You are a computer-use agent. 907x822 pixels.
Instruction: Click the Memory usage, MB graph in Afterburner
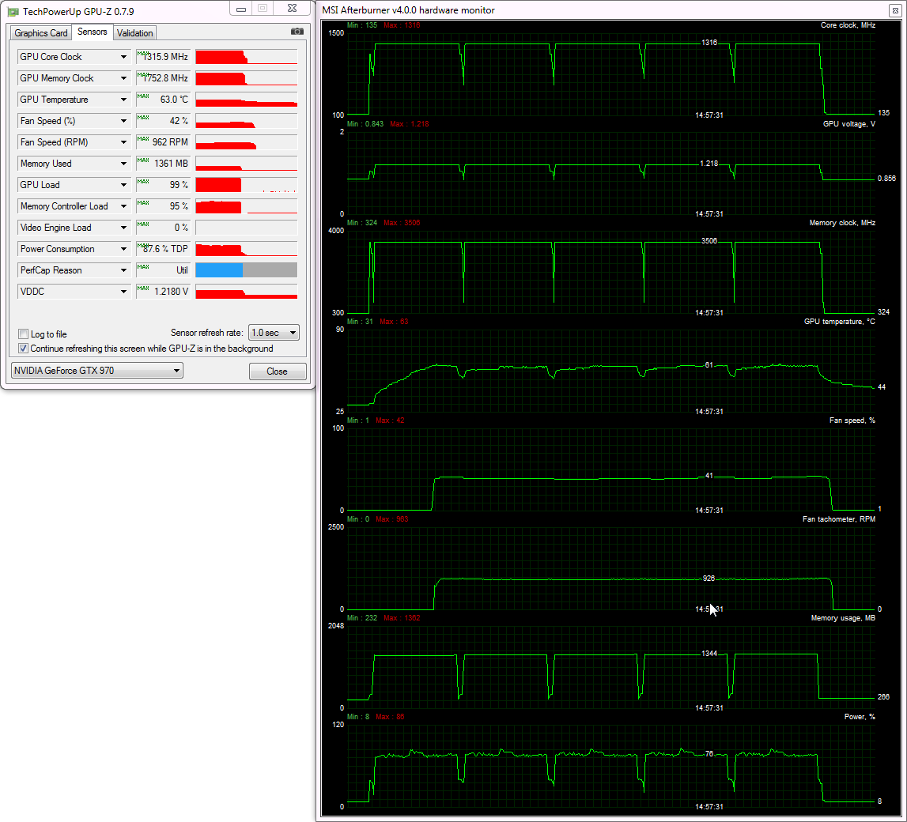point(610,667)
